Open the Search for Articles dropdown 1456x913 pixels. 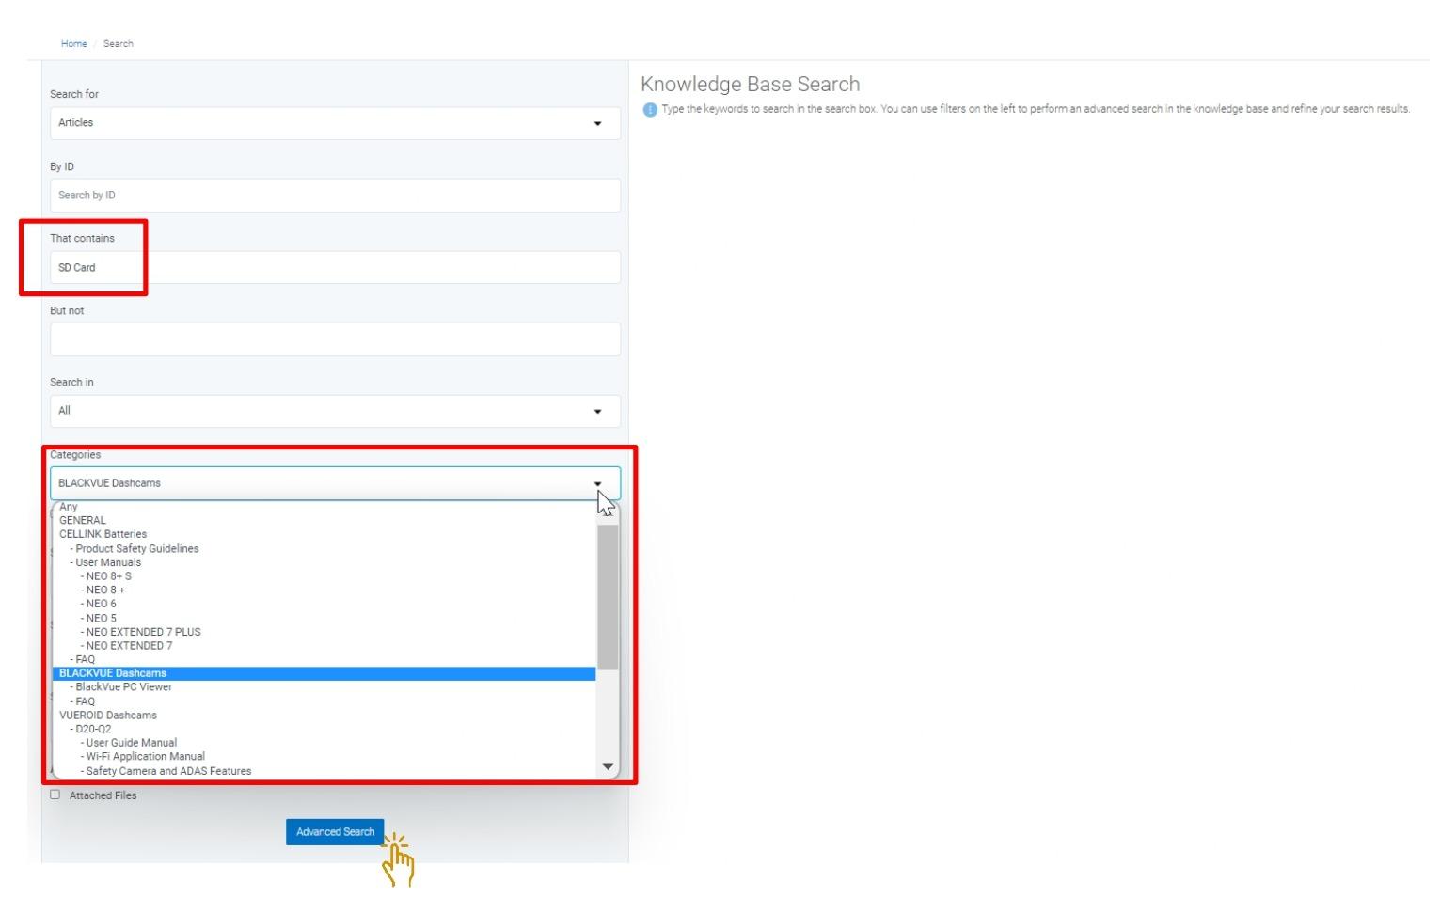[x=335, y=123]
